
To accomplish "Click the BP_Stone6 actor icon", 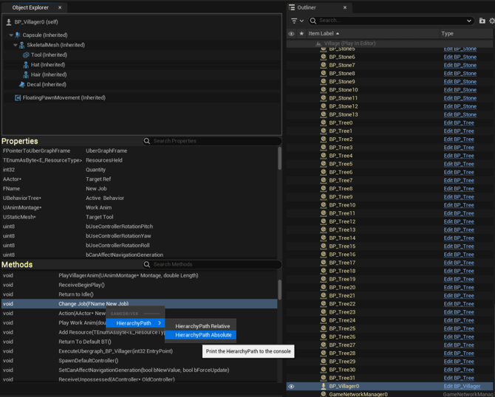I will [x=324, y=57].
